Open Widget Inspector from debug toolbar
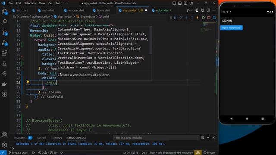This screenshot has width=276, height=155. [214, 18]
